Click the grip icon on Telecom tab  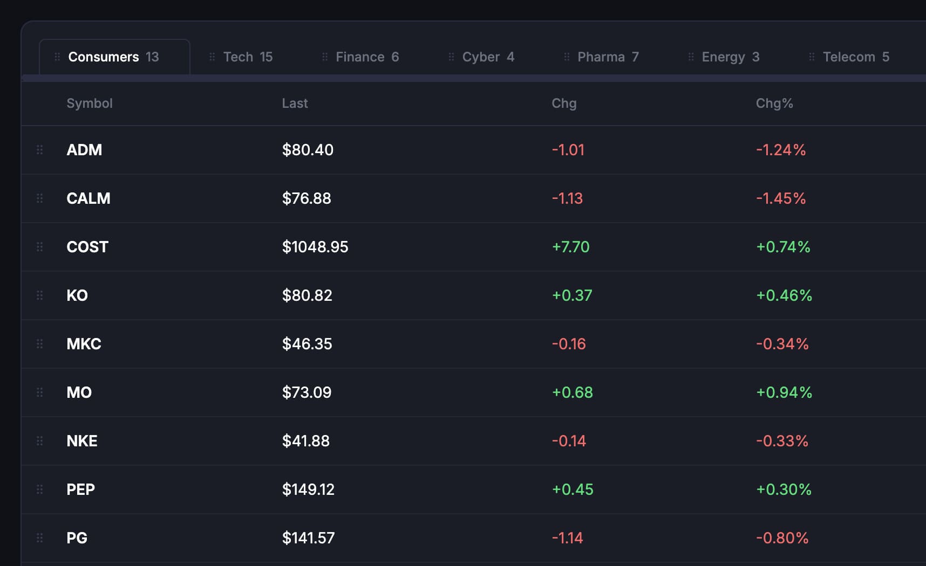(812, 57)
